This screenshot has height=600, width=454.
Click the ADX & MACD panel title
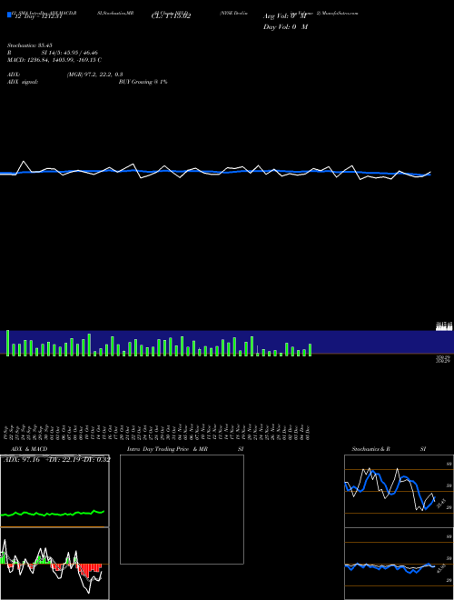click(29, 449)
